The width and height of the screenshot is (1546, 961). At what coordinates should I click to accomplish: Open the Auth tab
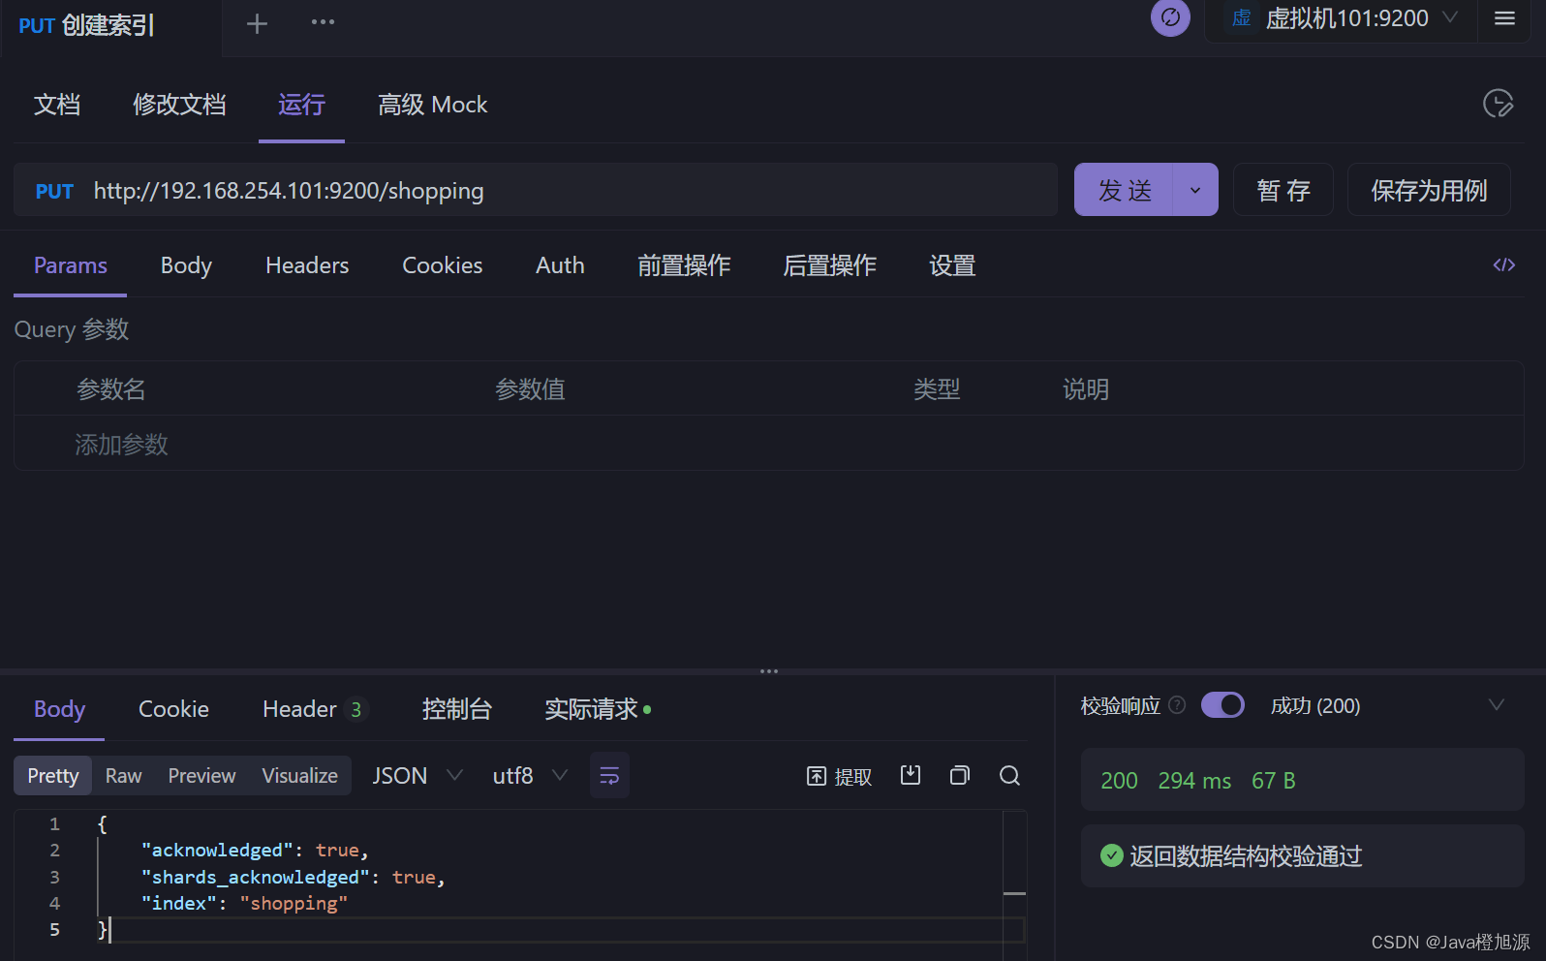pyautogui.click(x=560, y=265)
